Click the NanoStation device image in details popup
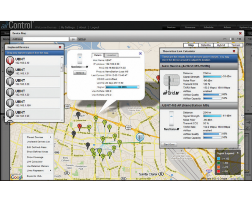This screenshot has width=252, height=202. [80, 59]
